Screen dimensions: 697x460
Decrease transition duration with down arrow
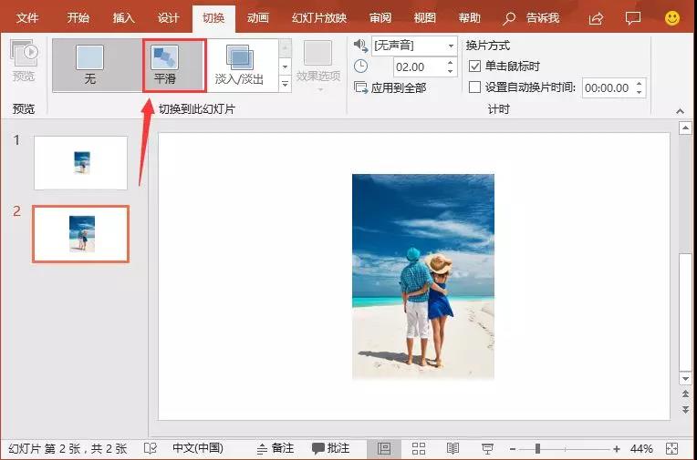[451, 72]
